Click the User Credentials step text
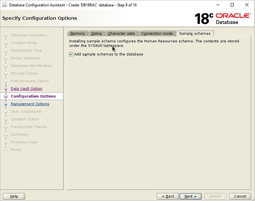Screen dimensions: 255x201 [x=26, y=112]
